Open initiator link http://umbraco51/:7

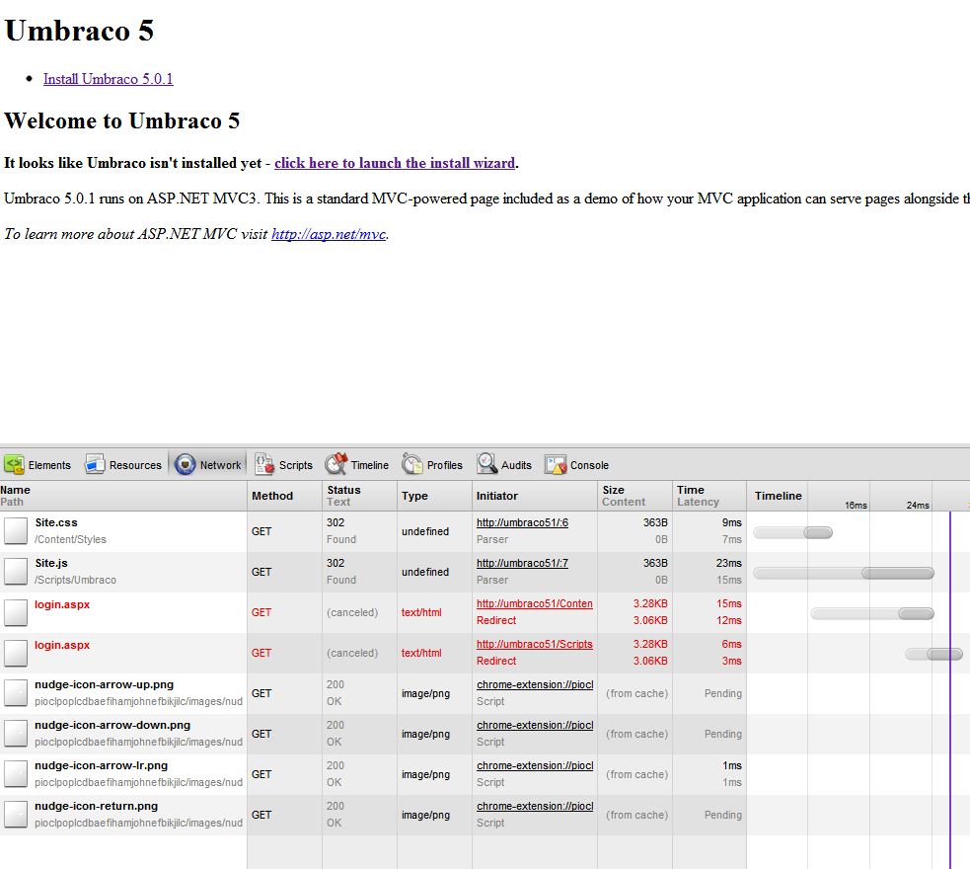click(x=522, y=563)
